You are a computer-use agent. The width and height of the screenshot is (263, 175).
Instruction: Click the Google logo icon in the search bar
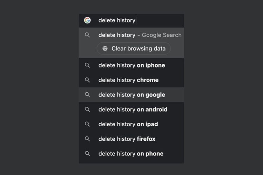click(87, 20)
